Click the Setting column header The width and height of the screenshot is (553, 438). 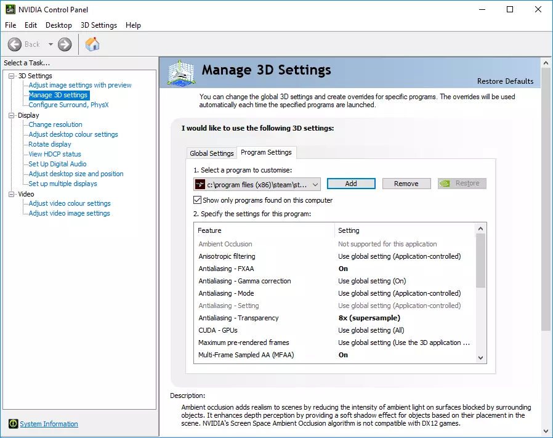pos(405,230)
